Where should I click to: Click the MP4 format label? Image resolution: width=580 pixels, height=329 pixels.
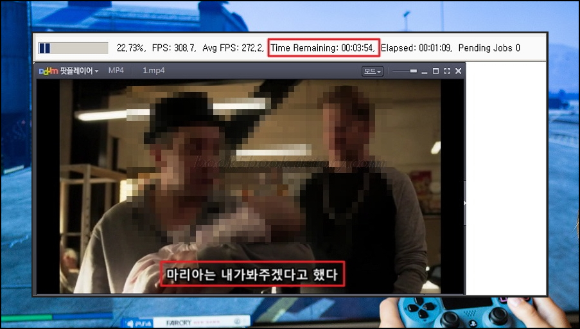point(116,70)
